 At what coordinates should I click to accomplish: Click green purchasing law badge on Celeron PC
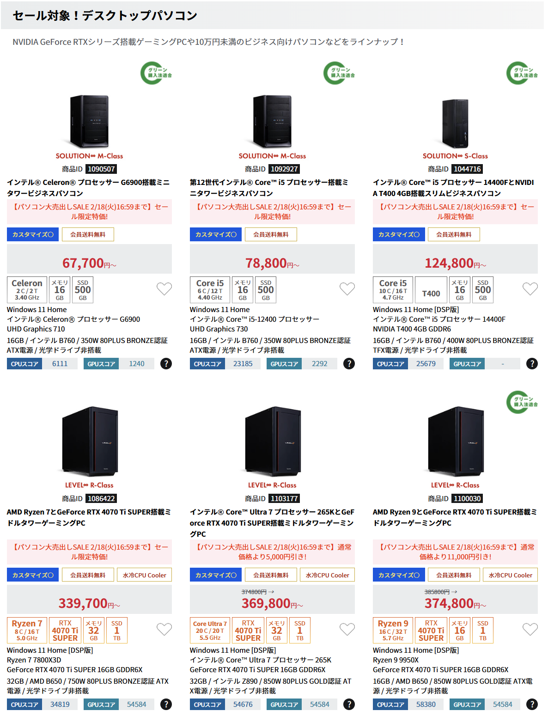156,73
